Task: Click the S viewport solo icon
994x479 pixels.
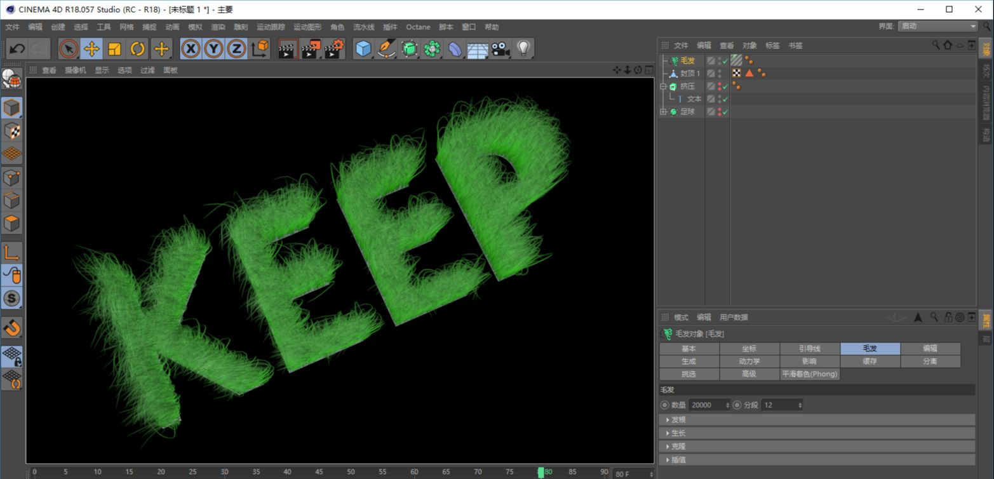Action: tap(12, 298)
